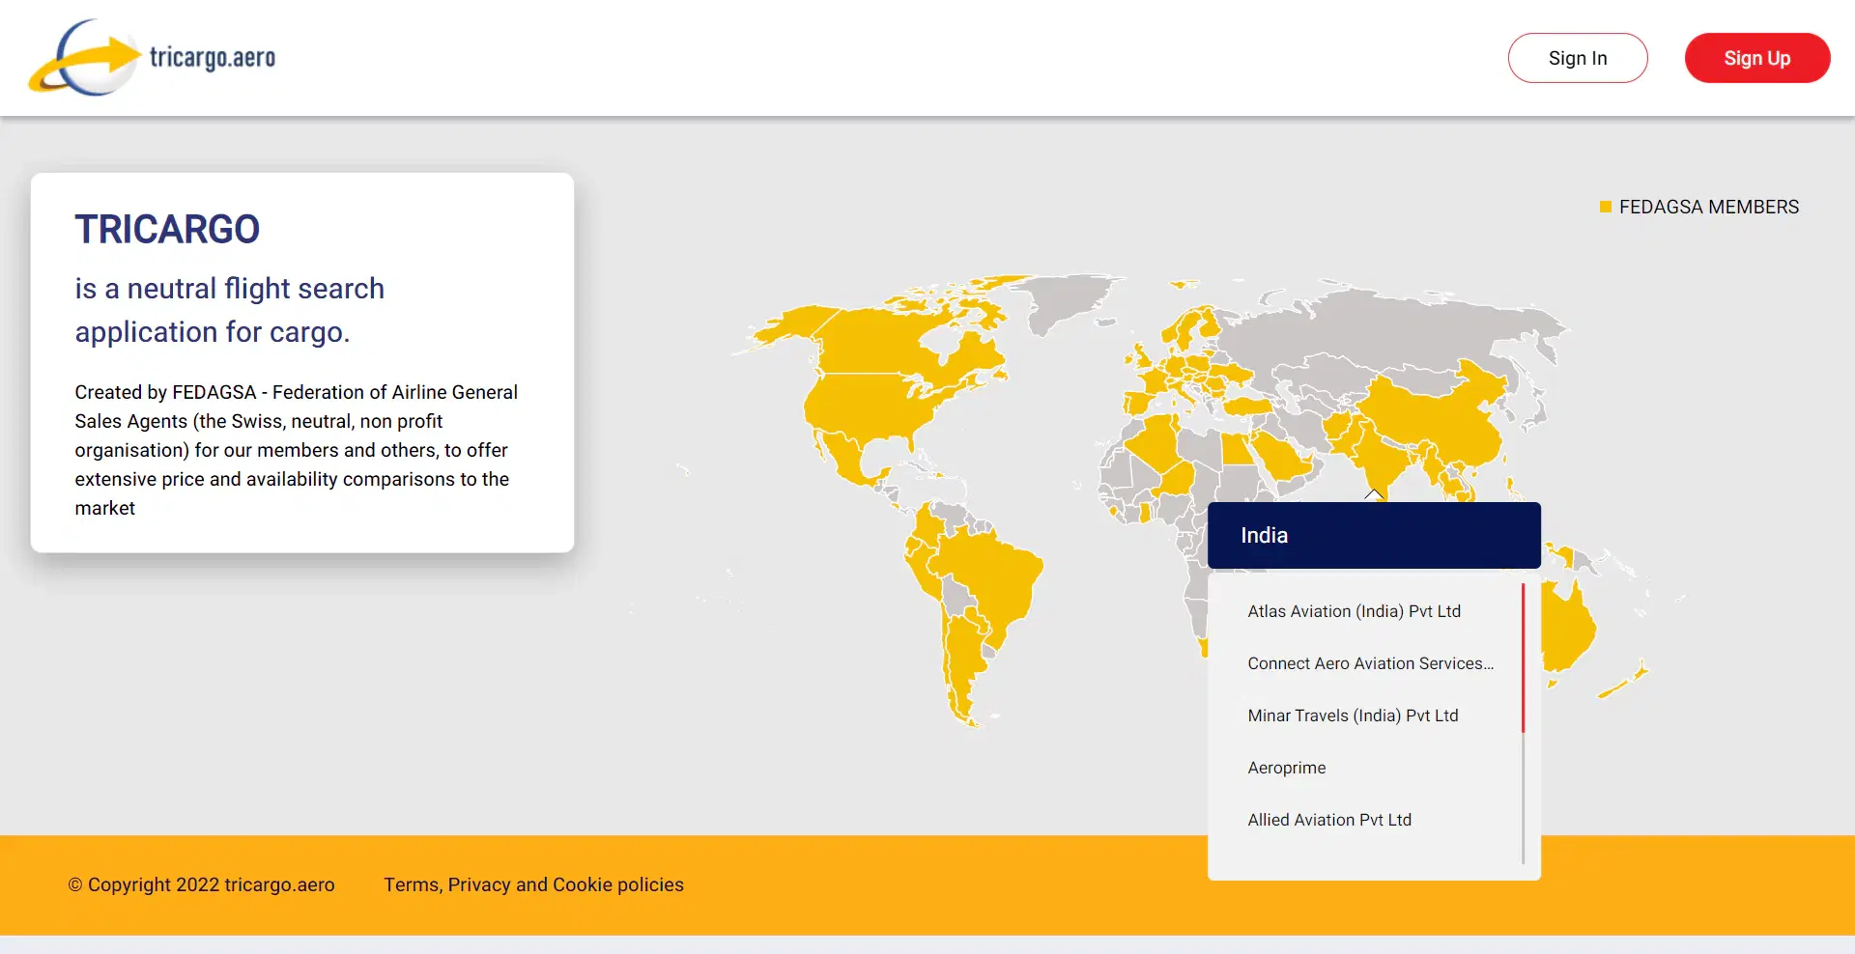Screen dimensions: 1855x954
Task: Choose Allied Aviation Pvt Ltd in list
Action: pyautogui.click(x=1329, y=820)
